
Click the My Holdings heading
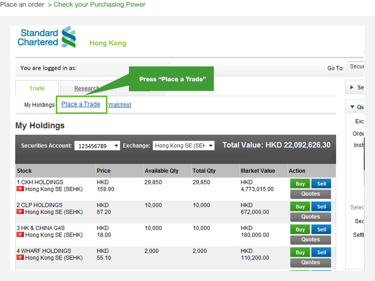[40, 126]
